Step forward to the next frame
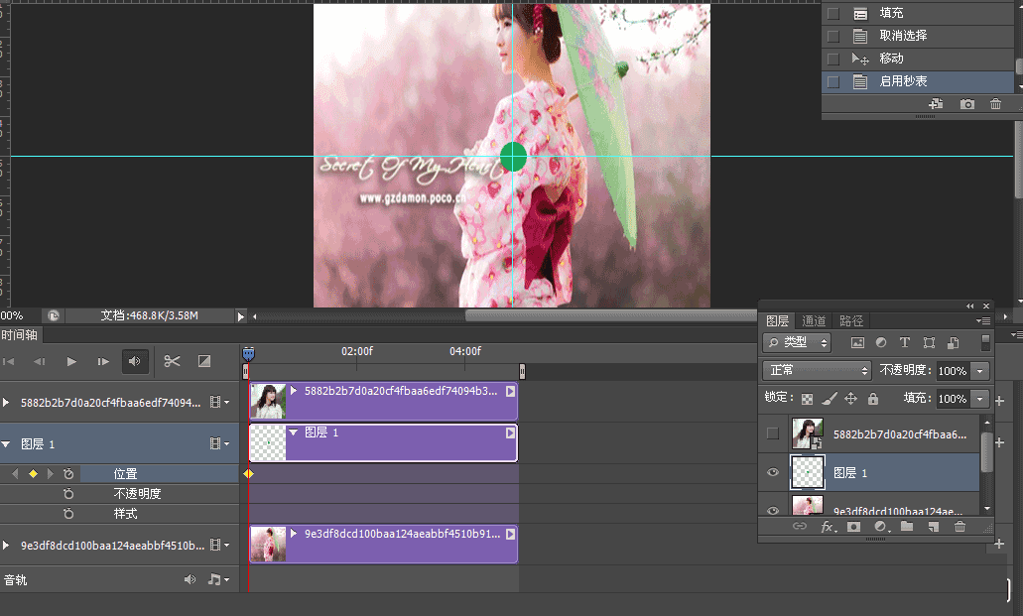 [103, 361]
